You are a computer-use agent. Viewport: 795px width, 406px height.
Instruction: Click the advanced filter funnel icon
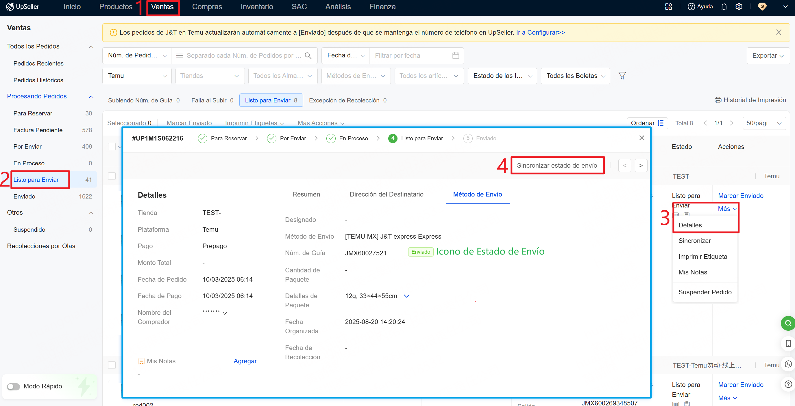622,76
